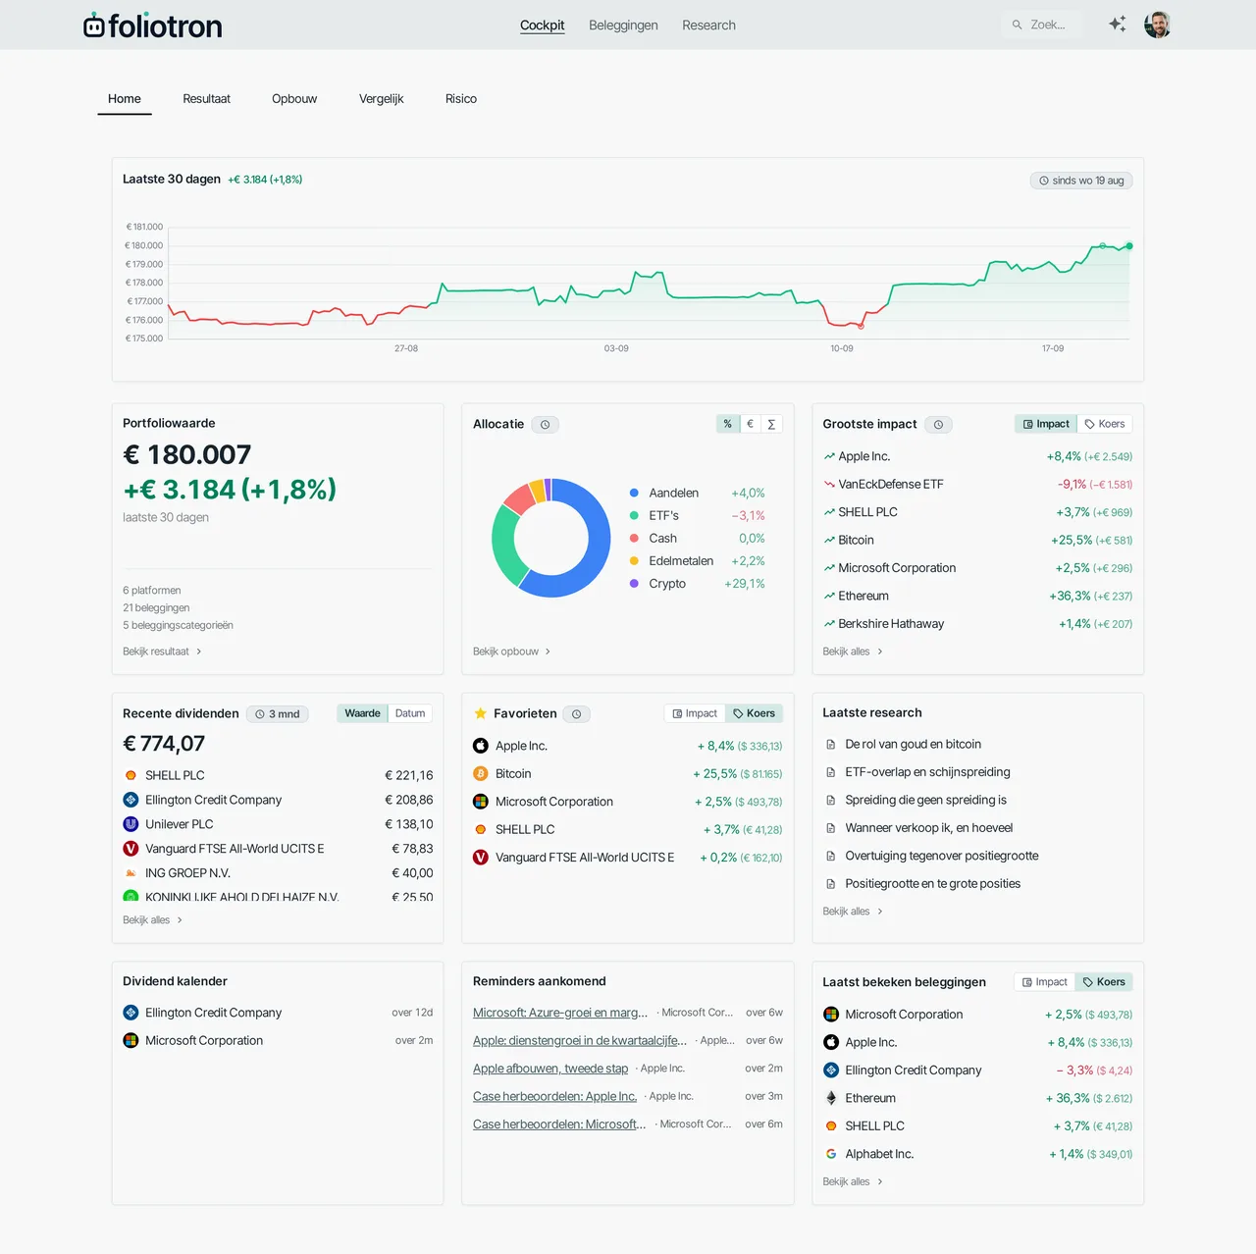Image resolution: width=1256 pixels, height=1254 pixels.
Task: Click the purple Crypto legend dot
Action: click(x=634, y=583)
